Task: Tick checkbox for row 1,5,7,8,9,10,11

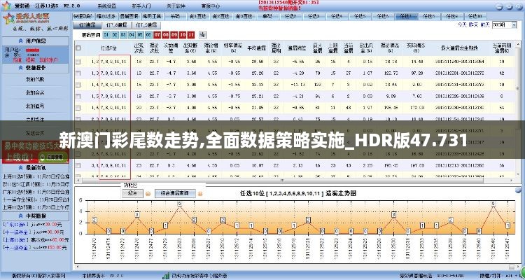Action: coord(78,96)
